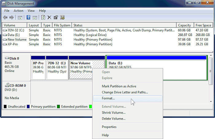Image resolution: width=215 pixels, height=139 pixels.
Task: Click the 268.88 GB free space cell
Action: [203, 35]
